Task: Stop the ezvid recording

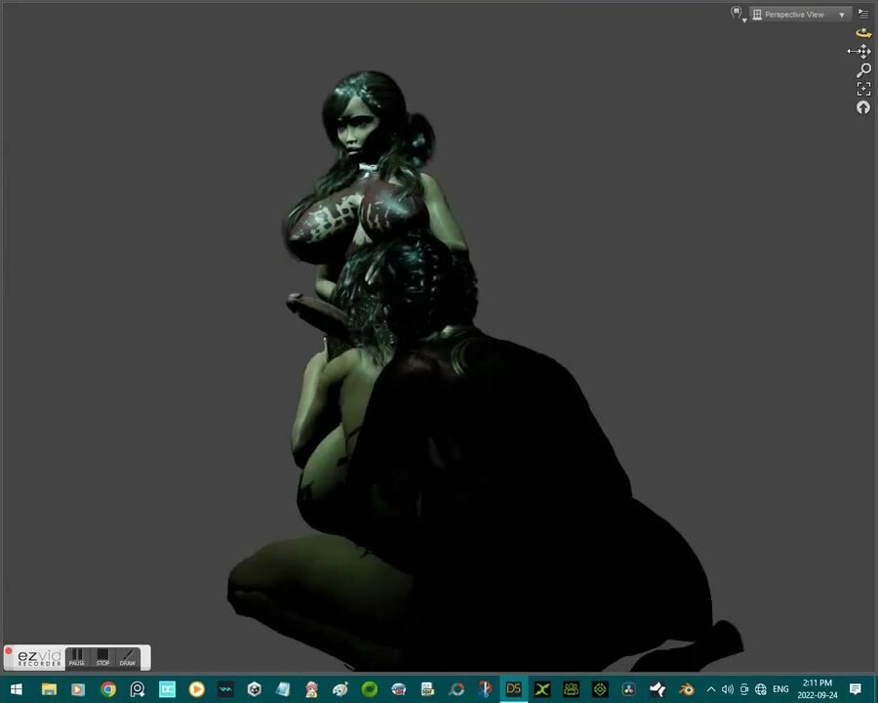Action: [x=102, y=657]
